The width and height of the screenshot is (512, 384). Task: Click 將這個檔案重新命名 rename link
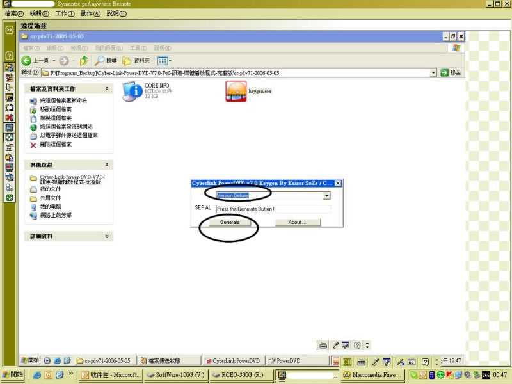[63, 100]
